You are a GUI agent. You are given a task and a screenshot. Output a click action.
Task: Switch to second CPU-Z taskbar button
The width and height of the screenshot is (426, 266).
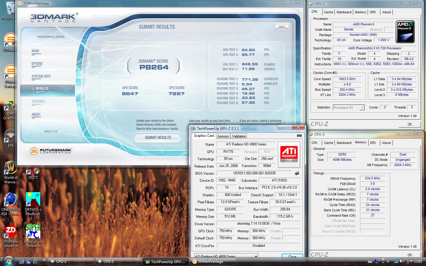[x=118, y=262]
